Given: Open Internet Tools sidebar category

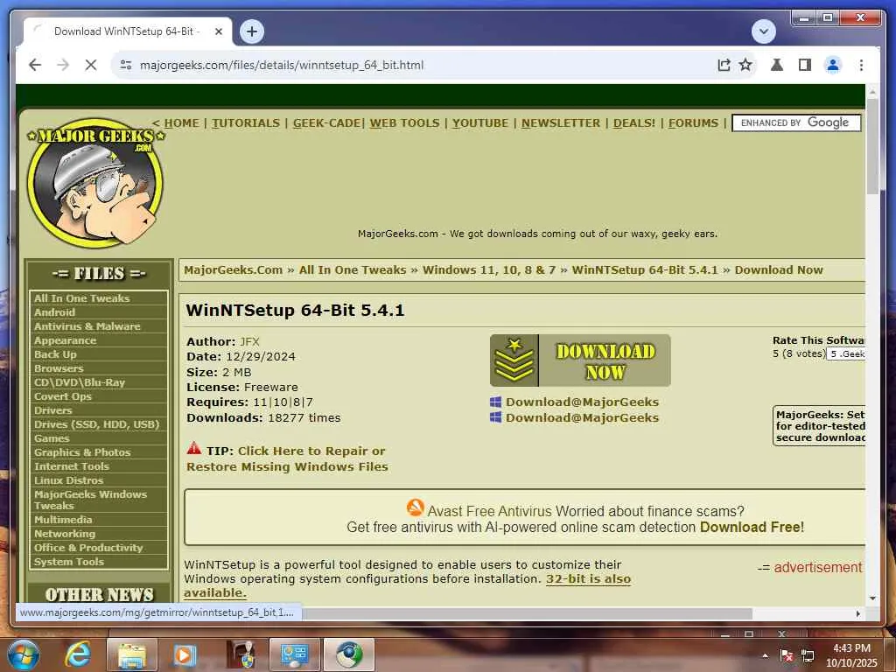Looking at the screenshot, I should point(72,466).
